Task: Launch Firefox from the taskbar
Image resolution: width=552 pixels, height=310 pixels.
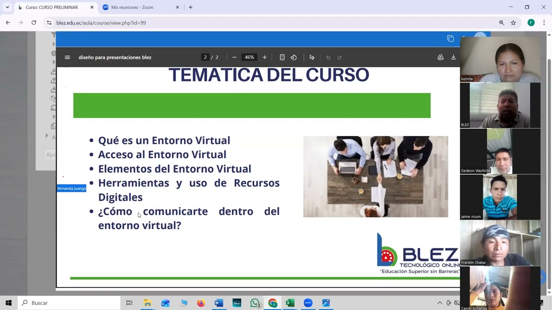Action: click(201, 303)
